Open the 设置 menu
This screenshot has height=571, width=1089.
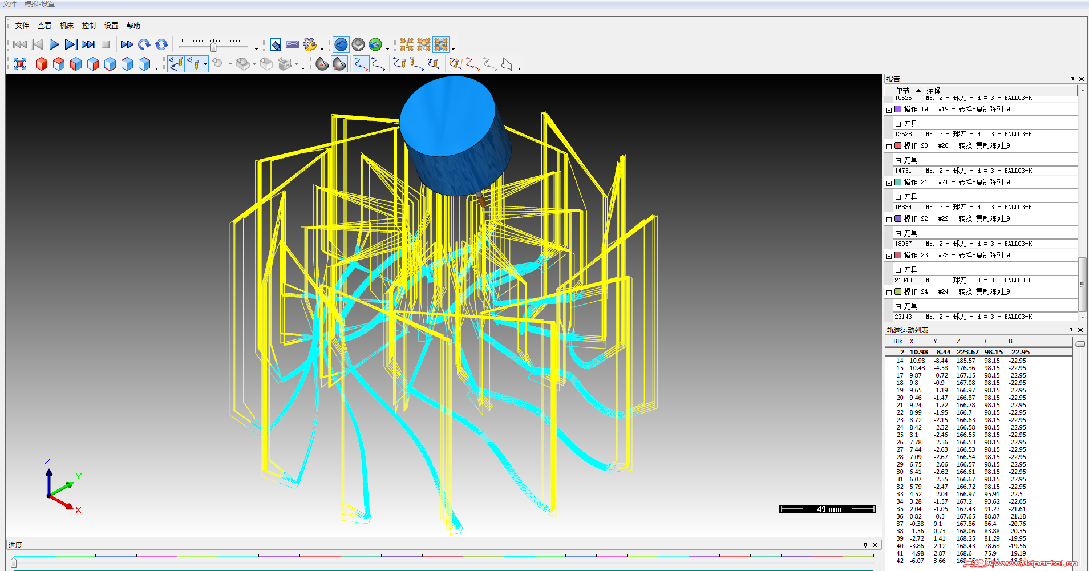111,26
